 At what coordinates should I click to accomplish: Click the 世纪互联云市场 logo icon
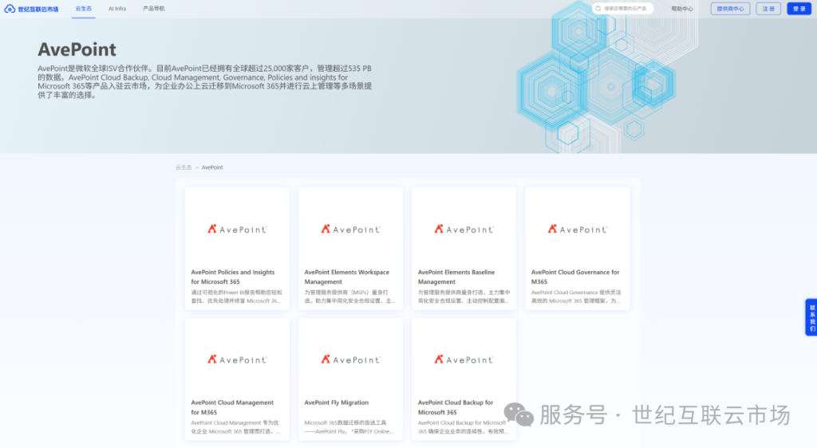tap(10, 9)
